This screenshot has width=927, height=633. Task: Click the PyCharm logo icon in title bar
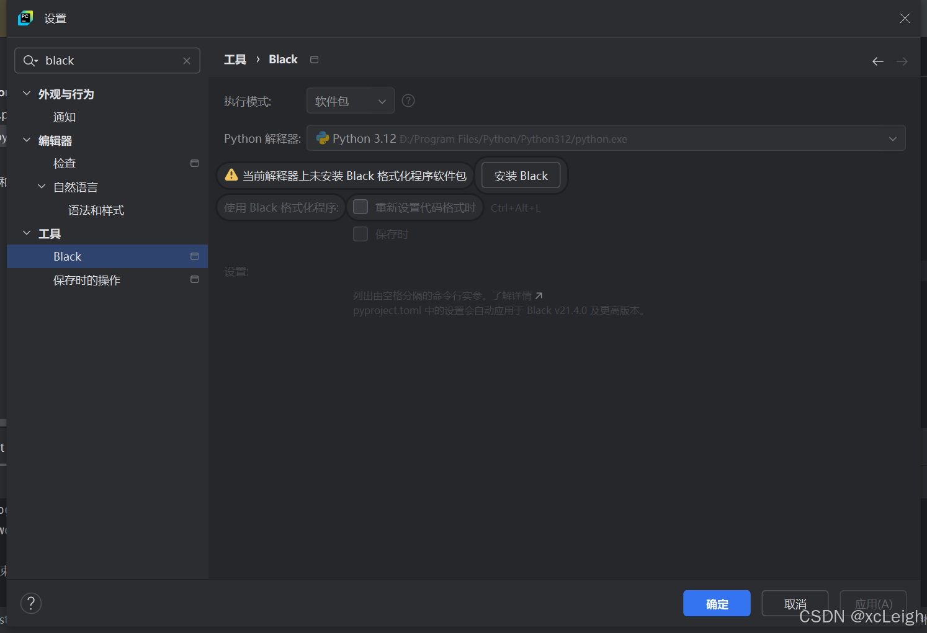pyautogui.click(x=25, y=18)
